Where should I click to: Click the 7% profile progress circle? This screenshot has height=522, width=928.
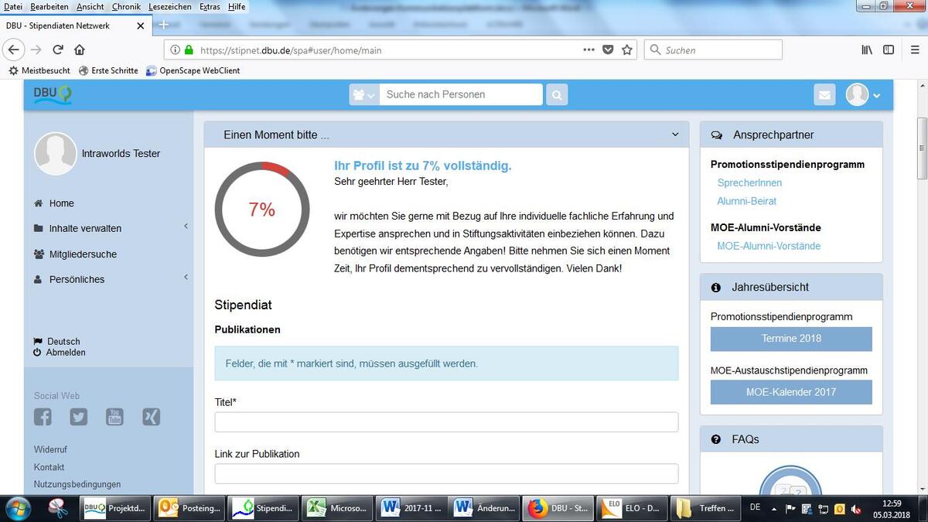262,210
